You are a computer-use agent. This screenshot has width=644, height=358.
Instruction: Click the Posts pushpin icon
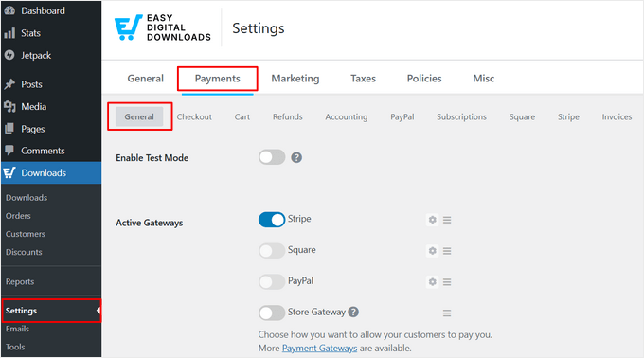[9, 84]
